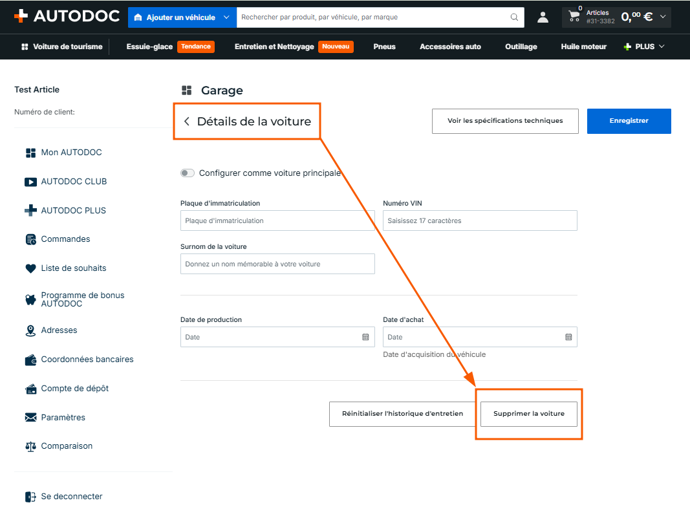Click the piggy bank bonus programme icon

point(30,299)
